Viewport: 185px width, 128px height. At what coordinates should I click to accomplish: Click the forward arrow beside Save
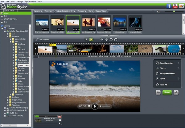pos(176,92)
